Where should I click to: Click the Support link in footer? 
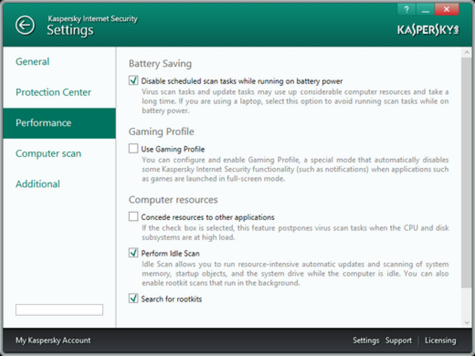coord(398,340)
